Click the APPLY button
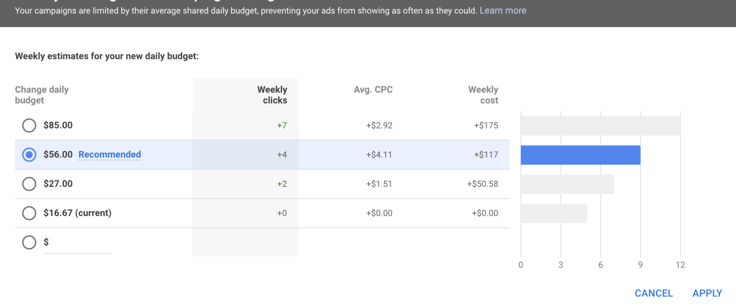 (707, 293)
